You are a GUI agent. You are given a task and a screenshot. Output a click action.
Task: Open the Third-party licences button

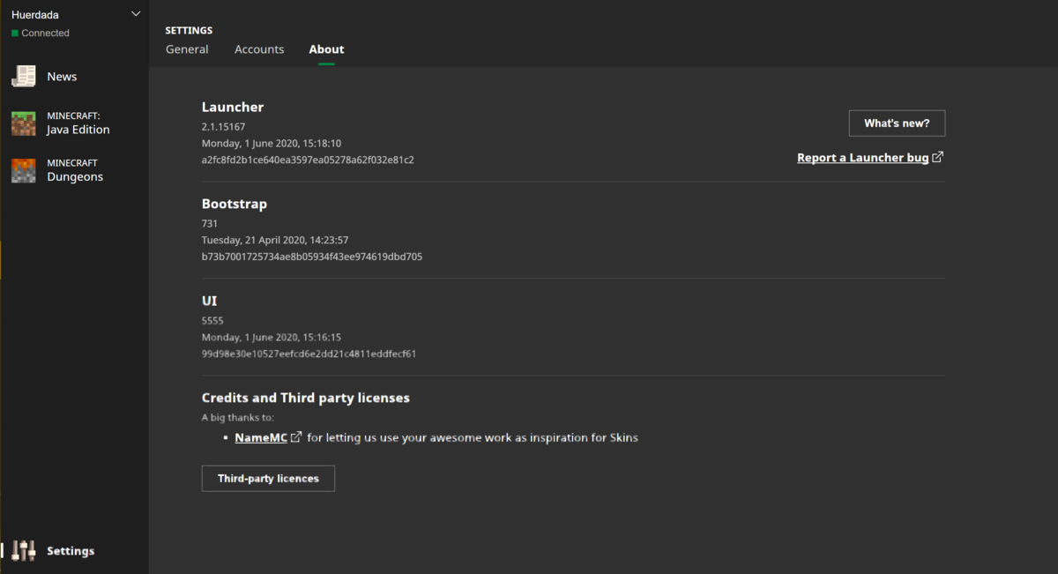pos(268,478)
